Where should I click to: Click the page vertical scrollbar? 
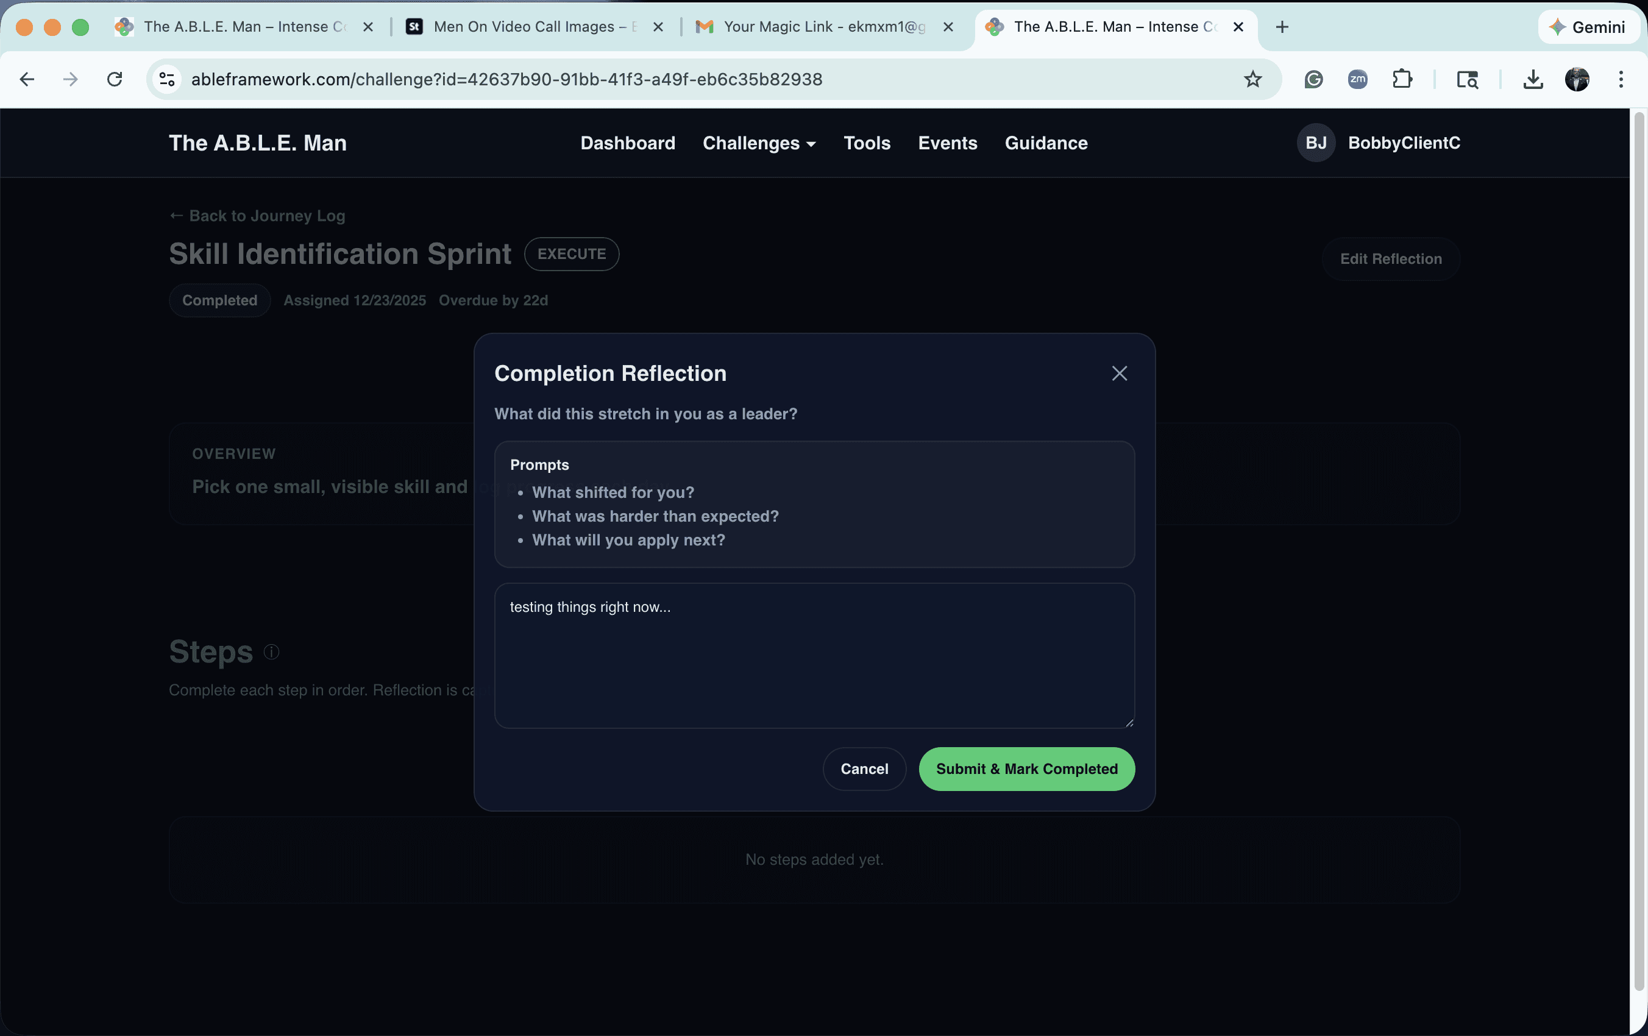click(1638, 547)
